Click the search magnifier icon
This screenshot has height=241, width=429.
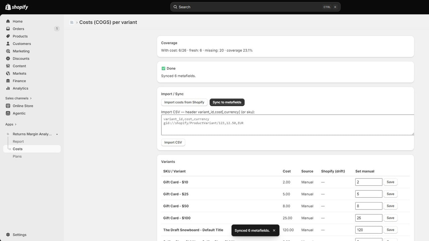tap(175, 7)
